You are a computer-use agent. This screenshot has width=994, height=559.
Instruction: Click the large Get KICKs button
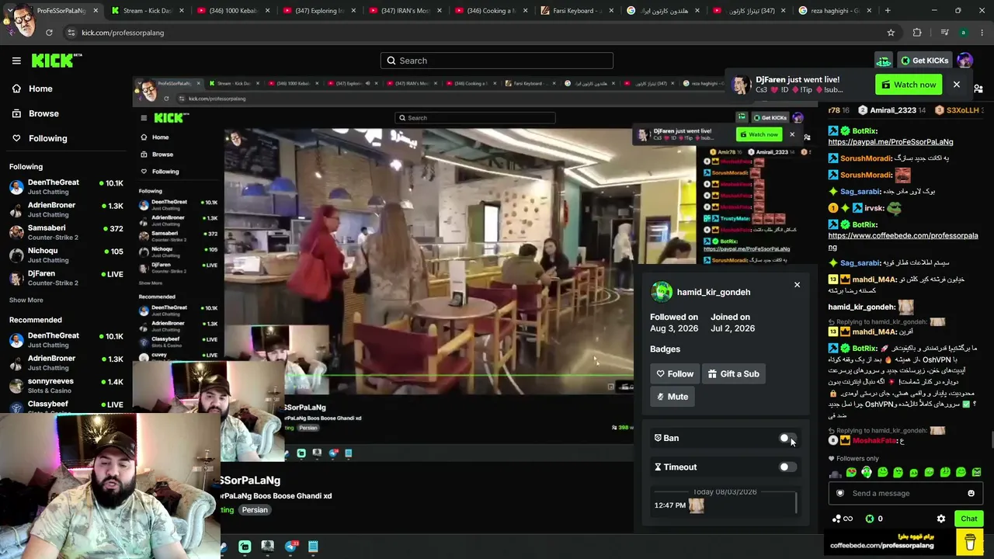coord(923,61)
